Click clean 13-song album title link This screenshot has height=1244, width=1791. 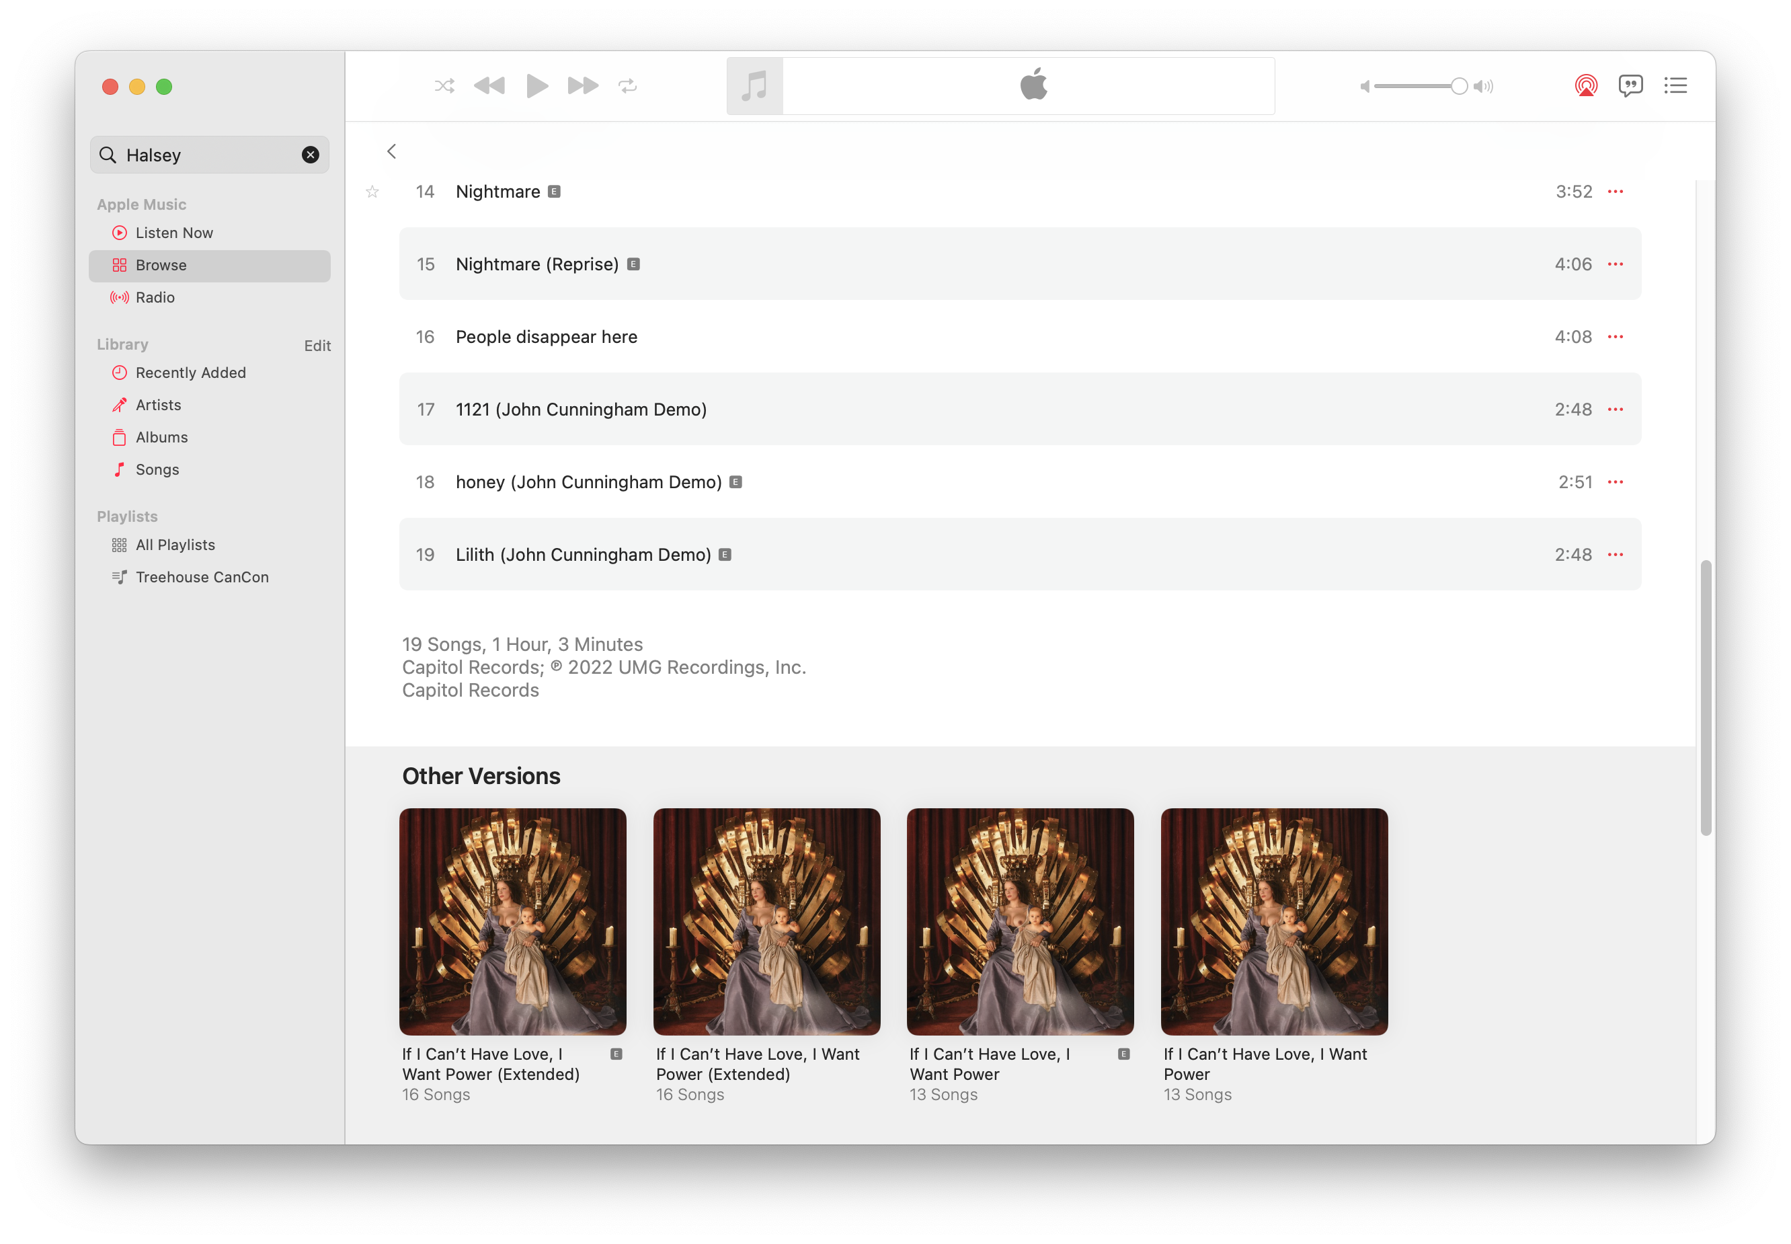coord(1265,1064)
